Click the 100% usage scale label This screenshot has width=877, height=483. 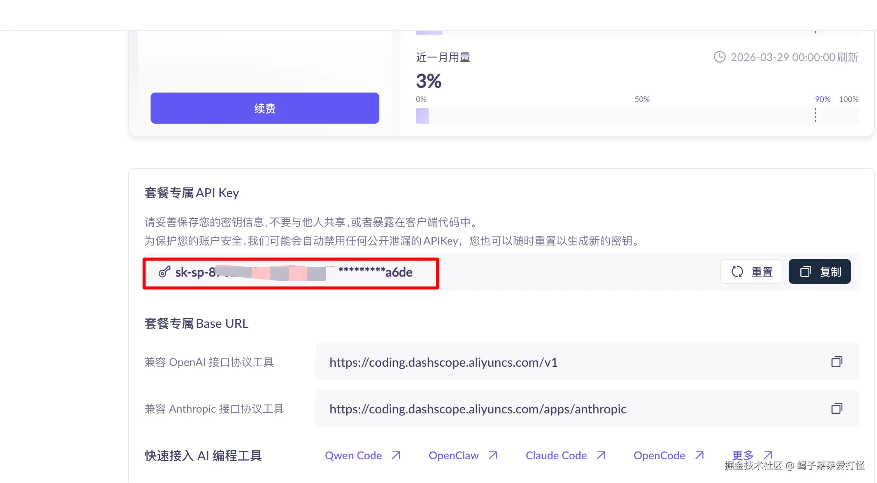[849, 99]
